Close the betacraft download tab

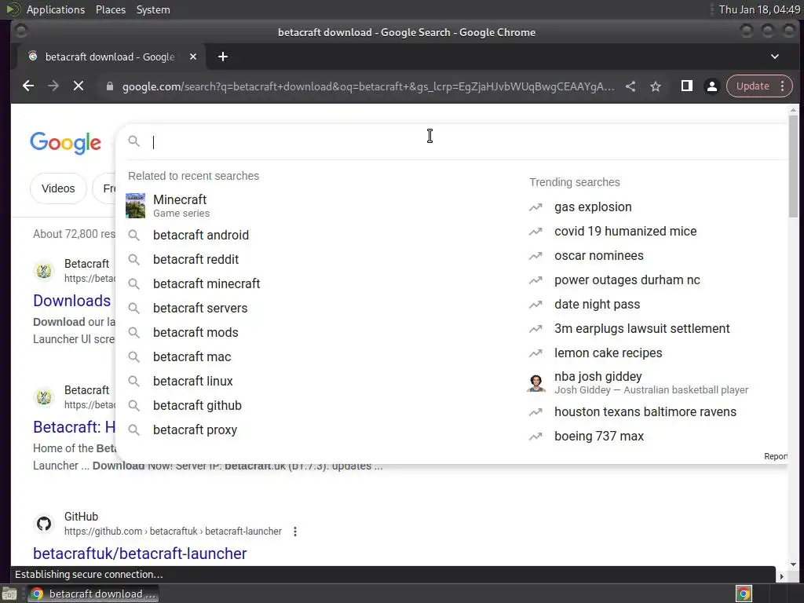click(x=193, y=57)
